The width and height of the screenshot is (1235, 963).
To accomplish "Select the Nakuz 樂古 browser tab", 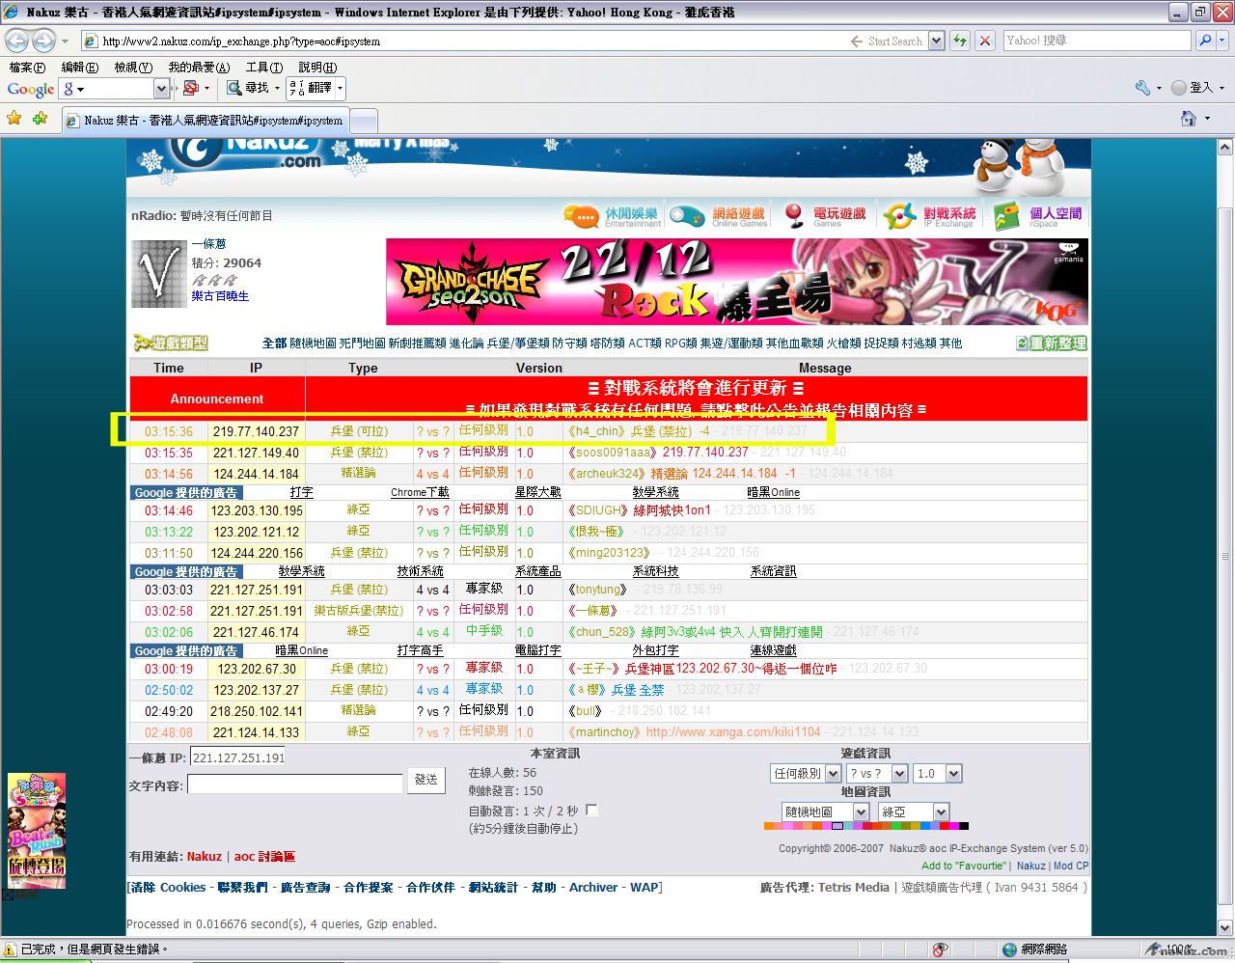I will 204,120.
